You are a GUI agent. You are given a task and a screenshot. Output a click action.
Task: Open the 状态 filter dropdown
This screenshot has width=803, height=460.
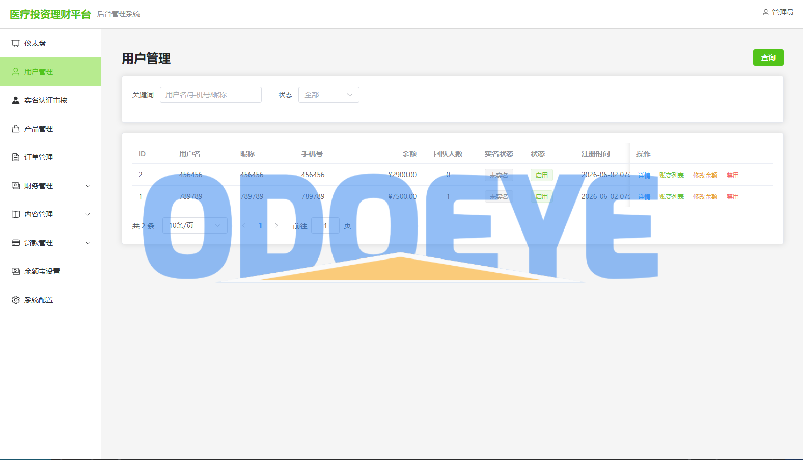click(x=329, y=95)
